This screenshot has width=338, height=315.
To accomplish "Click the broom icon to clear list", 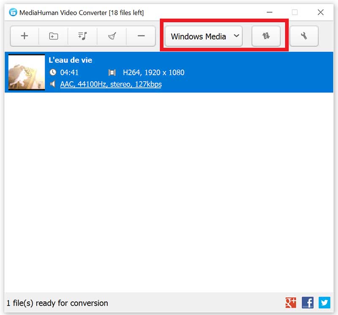I will (112, 36).
